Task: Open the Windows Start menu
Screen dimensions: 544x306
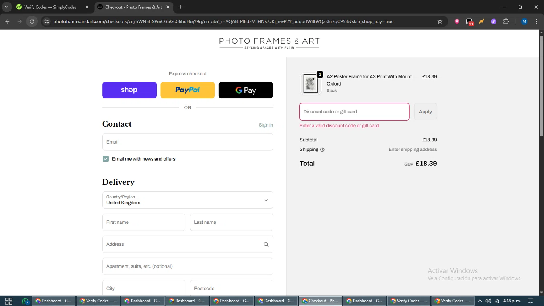Action: coord(9,301)
